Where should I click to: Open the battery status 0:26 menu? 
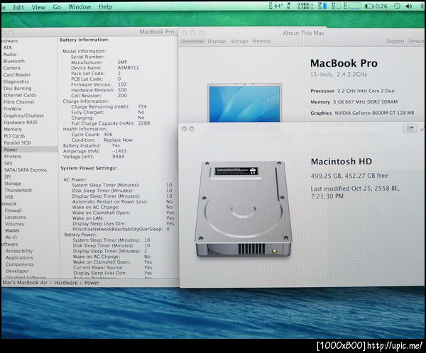(376, 6)
